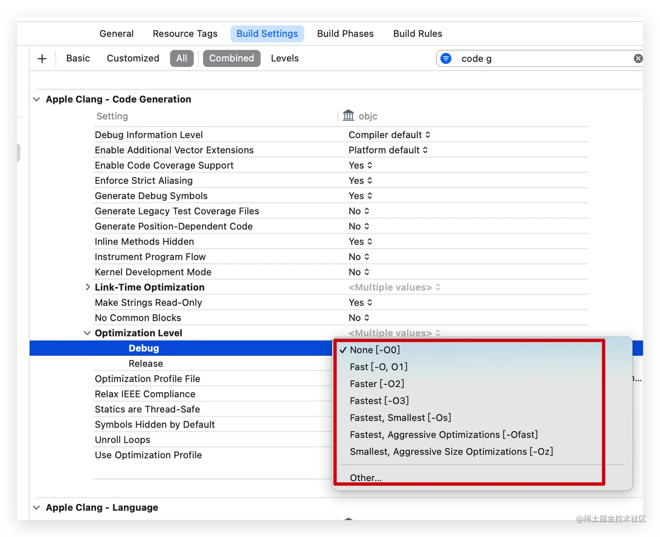Change Enforce Strict Aliasing value
The image size is (660, 537).
pyautogui.click(x=361, y=181)
